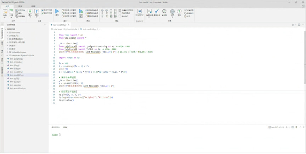Click the plus icon to add a new terminal
Screen dimensions: 306x154
coord(287,127)
